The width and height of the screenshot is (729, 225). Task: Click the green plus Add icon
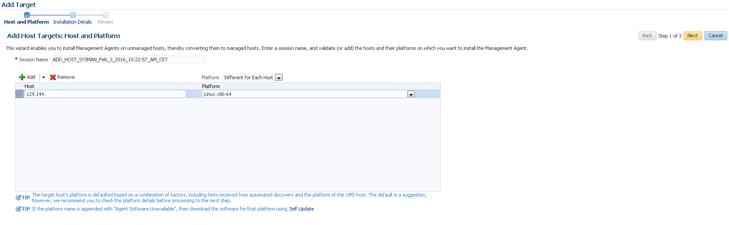point(22,77)
